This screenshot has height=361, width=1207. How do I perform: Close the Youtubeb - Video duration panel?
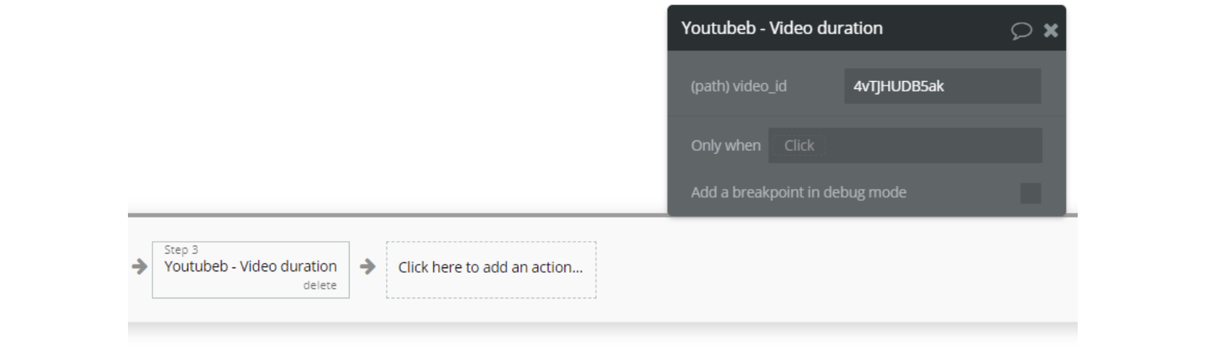tap(1051, 30)
